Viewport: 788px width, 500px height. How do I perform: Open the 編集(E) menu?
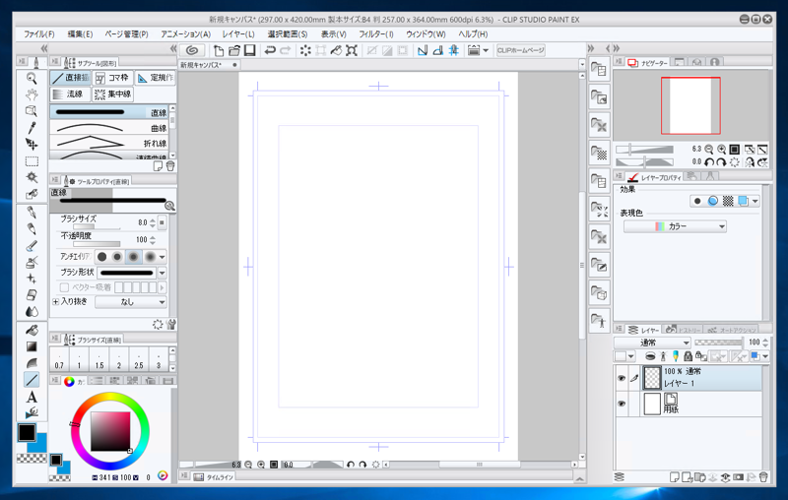(x=81, y=34)
